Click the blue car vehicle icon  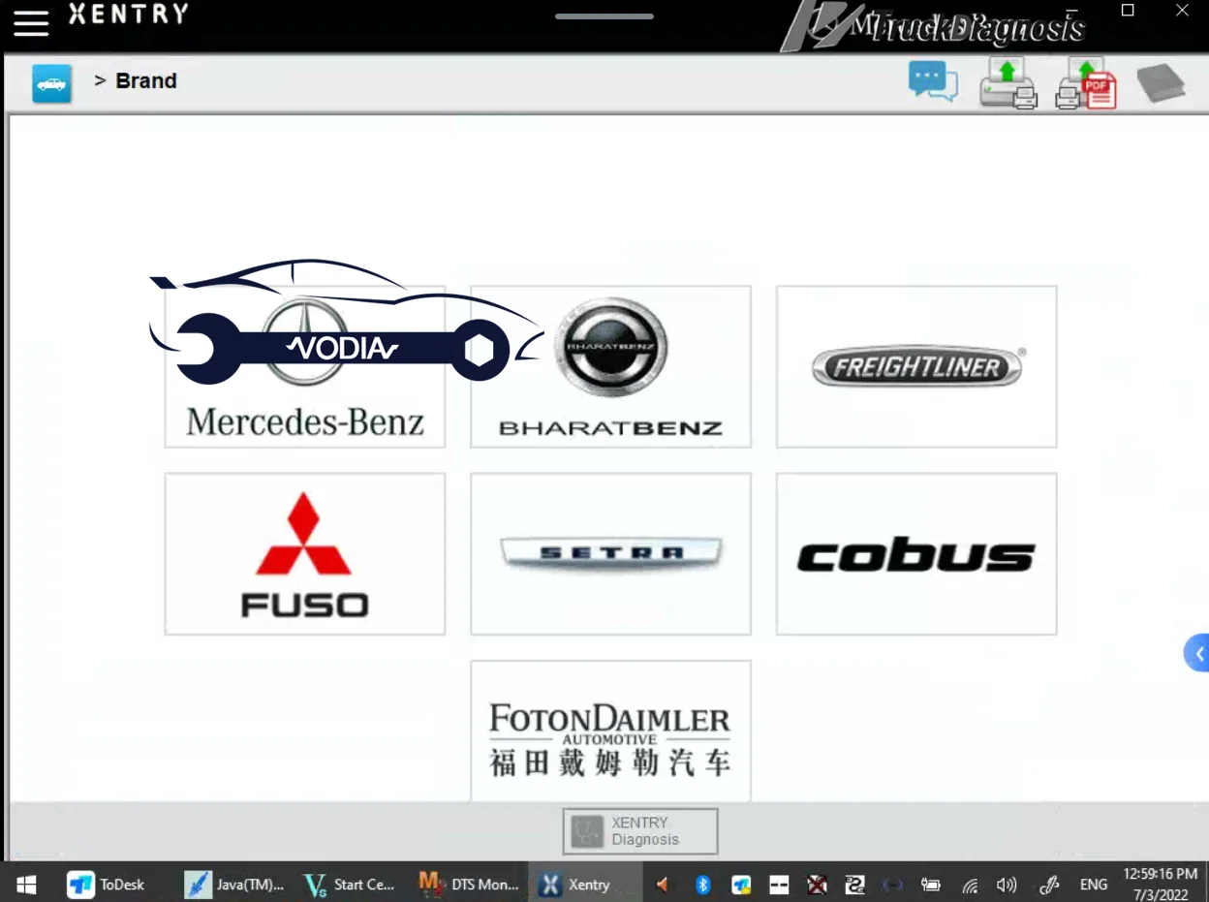51,83
